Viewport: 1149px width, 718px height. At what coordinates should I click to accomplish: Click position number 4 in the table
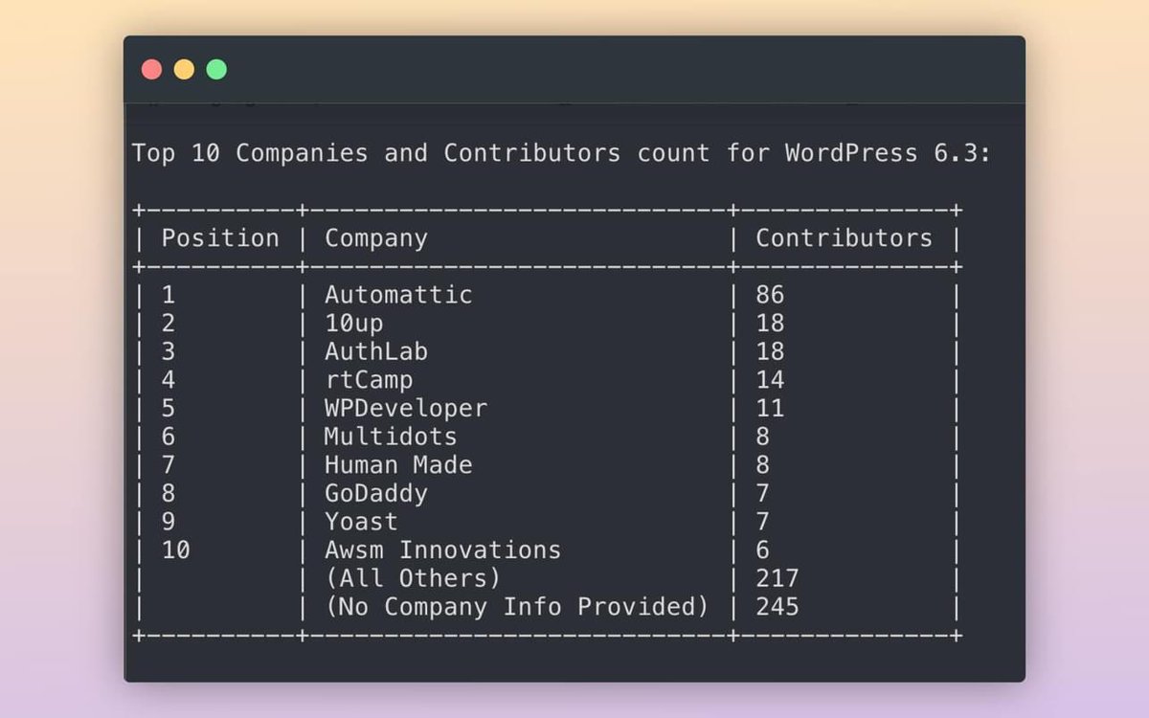point(169,380)
